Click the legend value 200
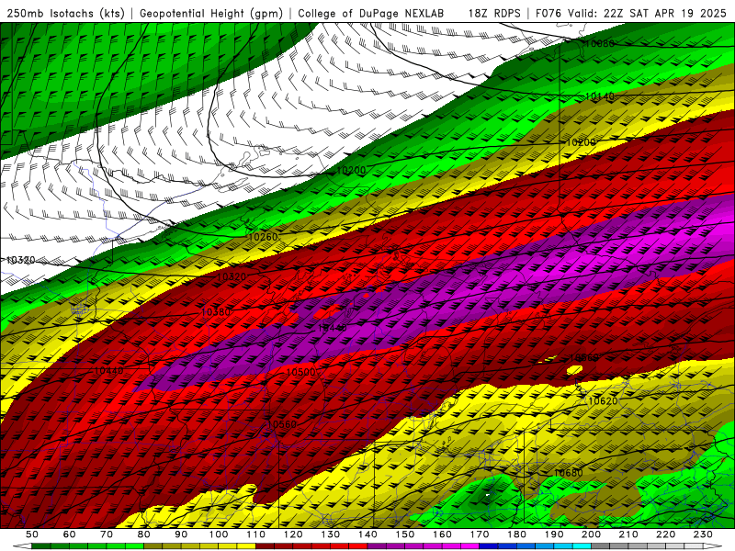Image resolution: width=735 pixels, height=551 pixels. tap(591, 534)
